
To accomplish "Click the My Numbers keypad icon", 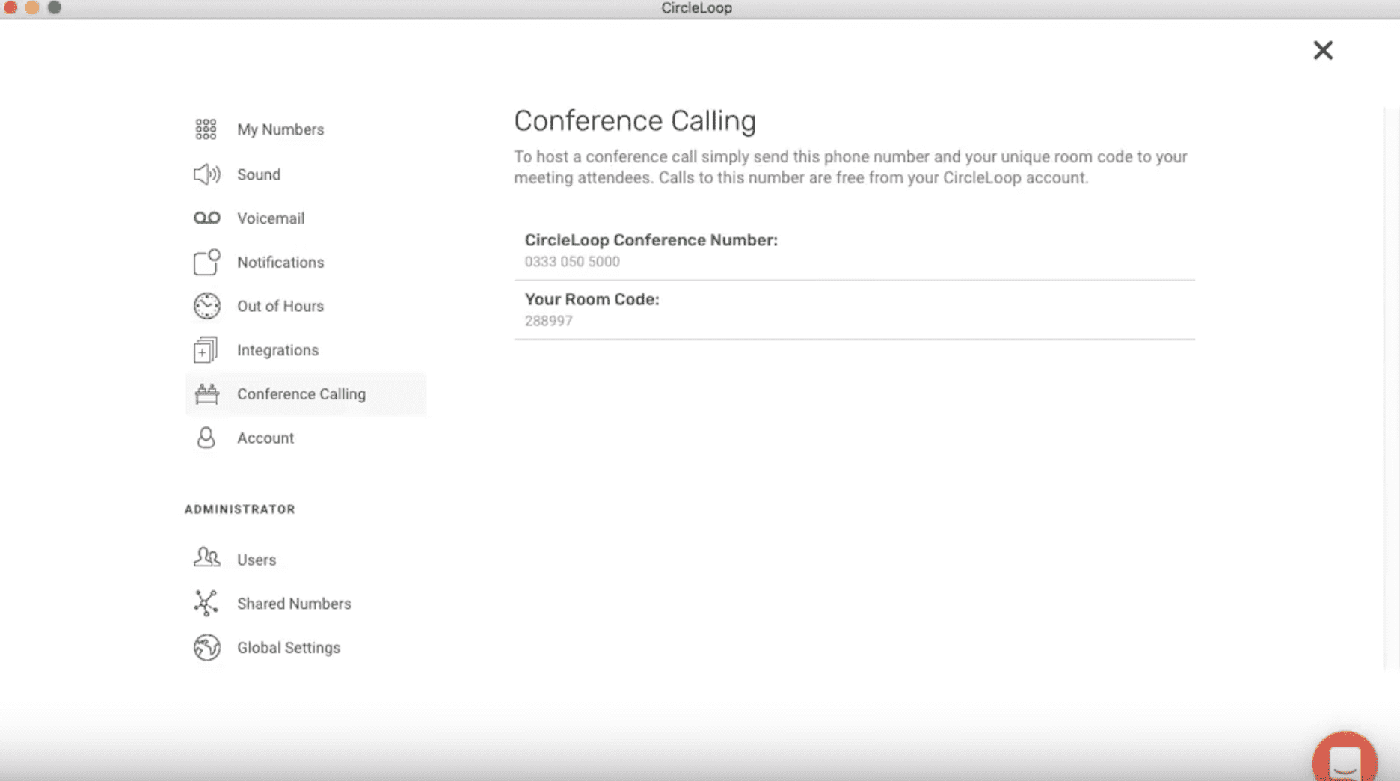I will point(206,129).
